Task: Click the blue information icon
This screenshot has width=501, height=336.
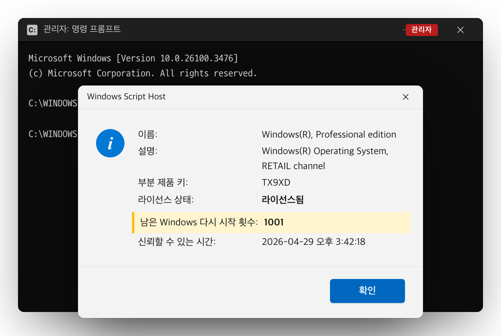Action: (110, 143)
